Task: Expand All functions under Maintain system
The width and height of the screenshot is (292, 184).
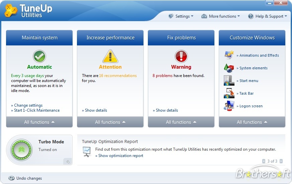Action: [39, 122]
